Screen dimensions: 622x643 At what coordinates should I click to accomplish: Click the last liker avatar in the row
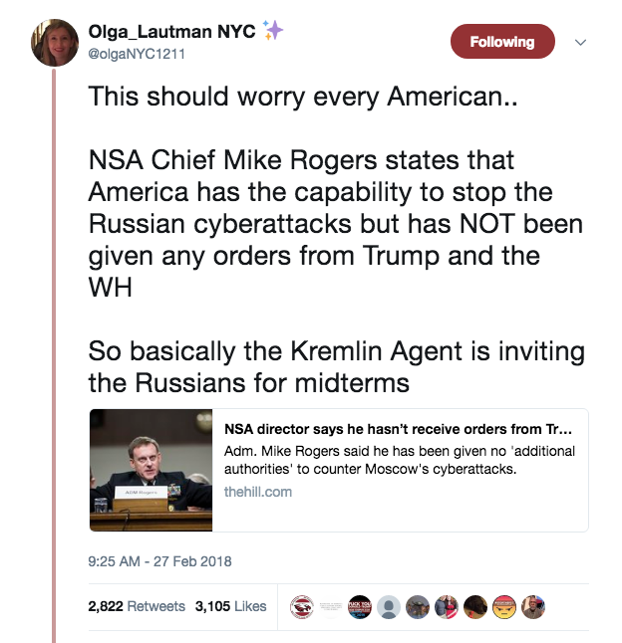point(532,606)
